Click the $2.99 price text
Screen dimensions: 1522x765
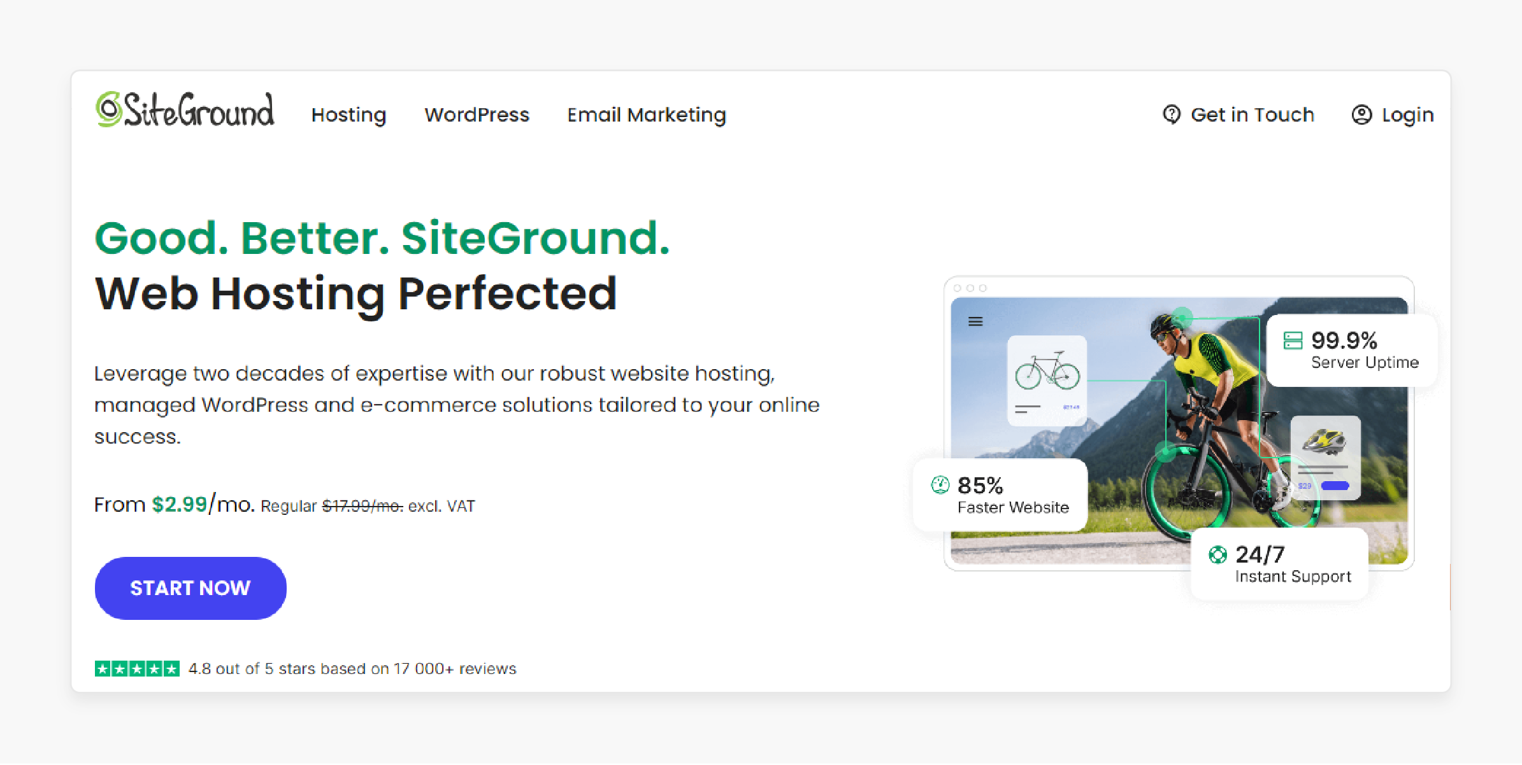coord(180,505)
